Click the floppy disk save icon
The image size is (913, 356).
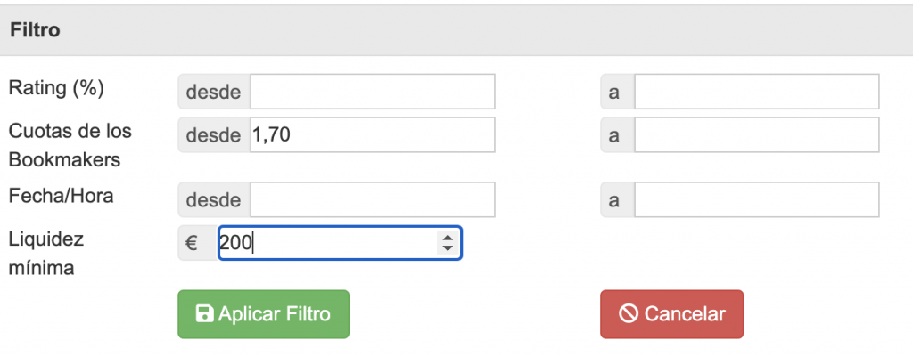point(204,314)
